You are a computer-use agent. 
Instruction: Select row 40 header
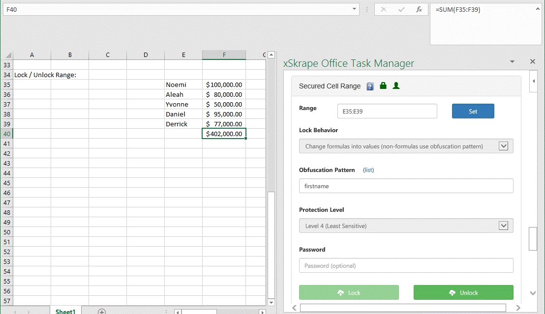pos(7,134)
